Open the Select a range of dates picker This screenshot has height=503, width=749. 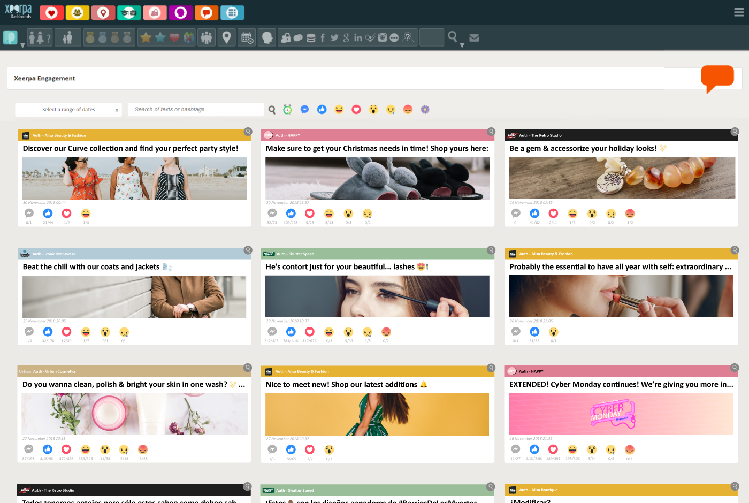point(68,110)
